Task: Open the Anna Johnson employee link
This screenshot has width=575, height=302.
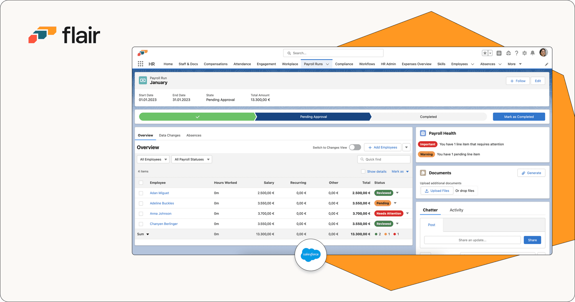Action: [x=160, y=214]
